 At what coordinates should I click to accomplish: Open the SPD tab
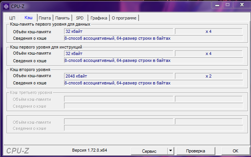(80, 18)
